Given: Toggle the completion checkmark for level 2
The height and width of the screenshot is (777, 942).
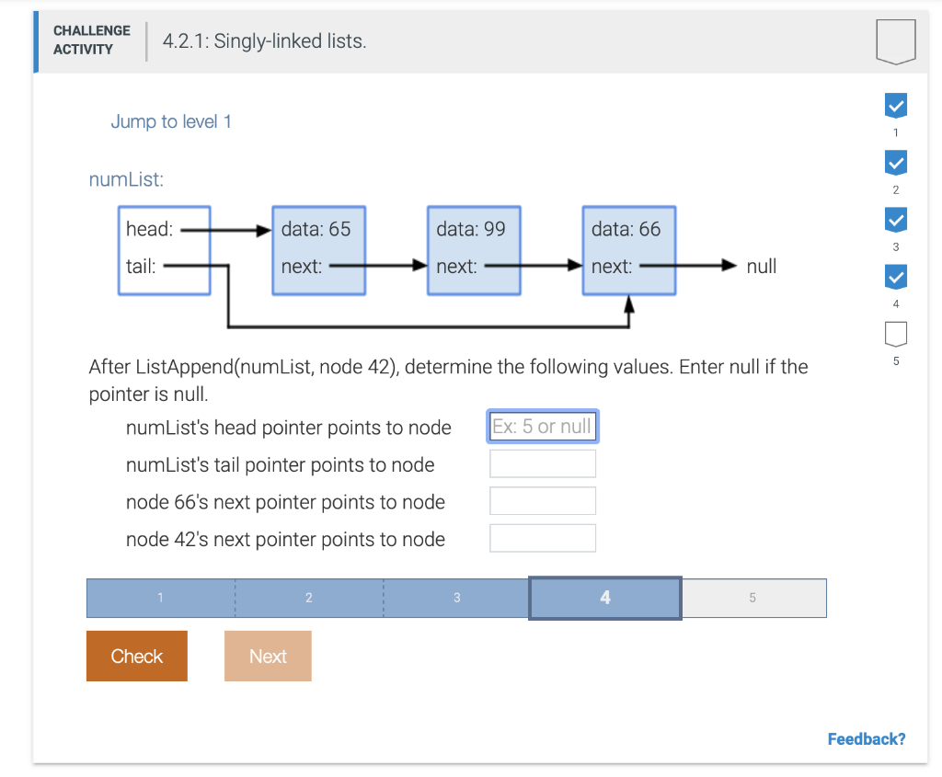Looking at the screenshot, I should 895,162.
